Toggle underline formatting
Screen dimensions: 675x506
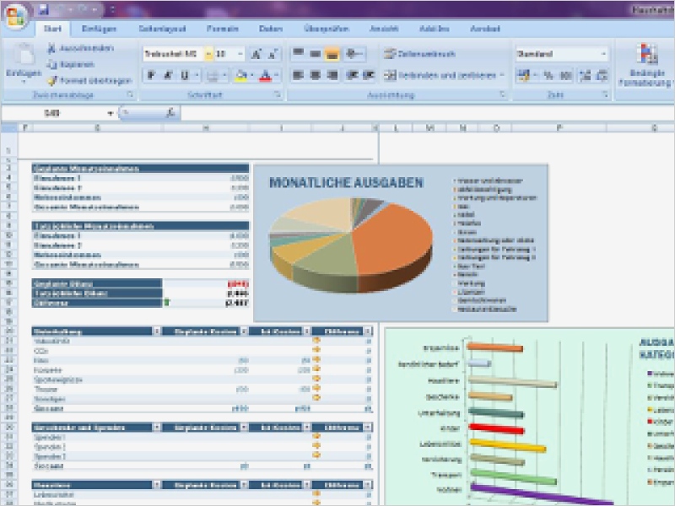185,76
